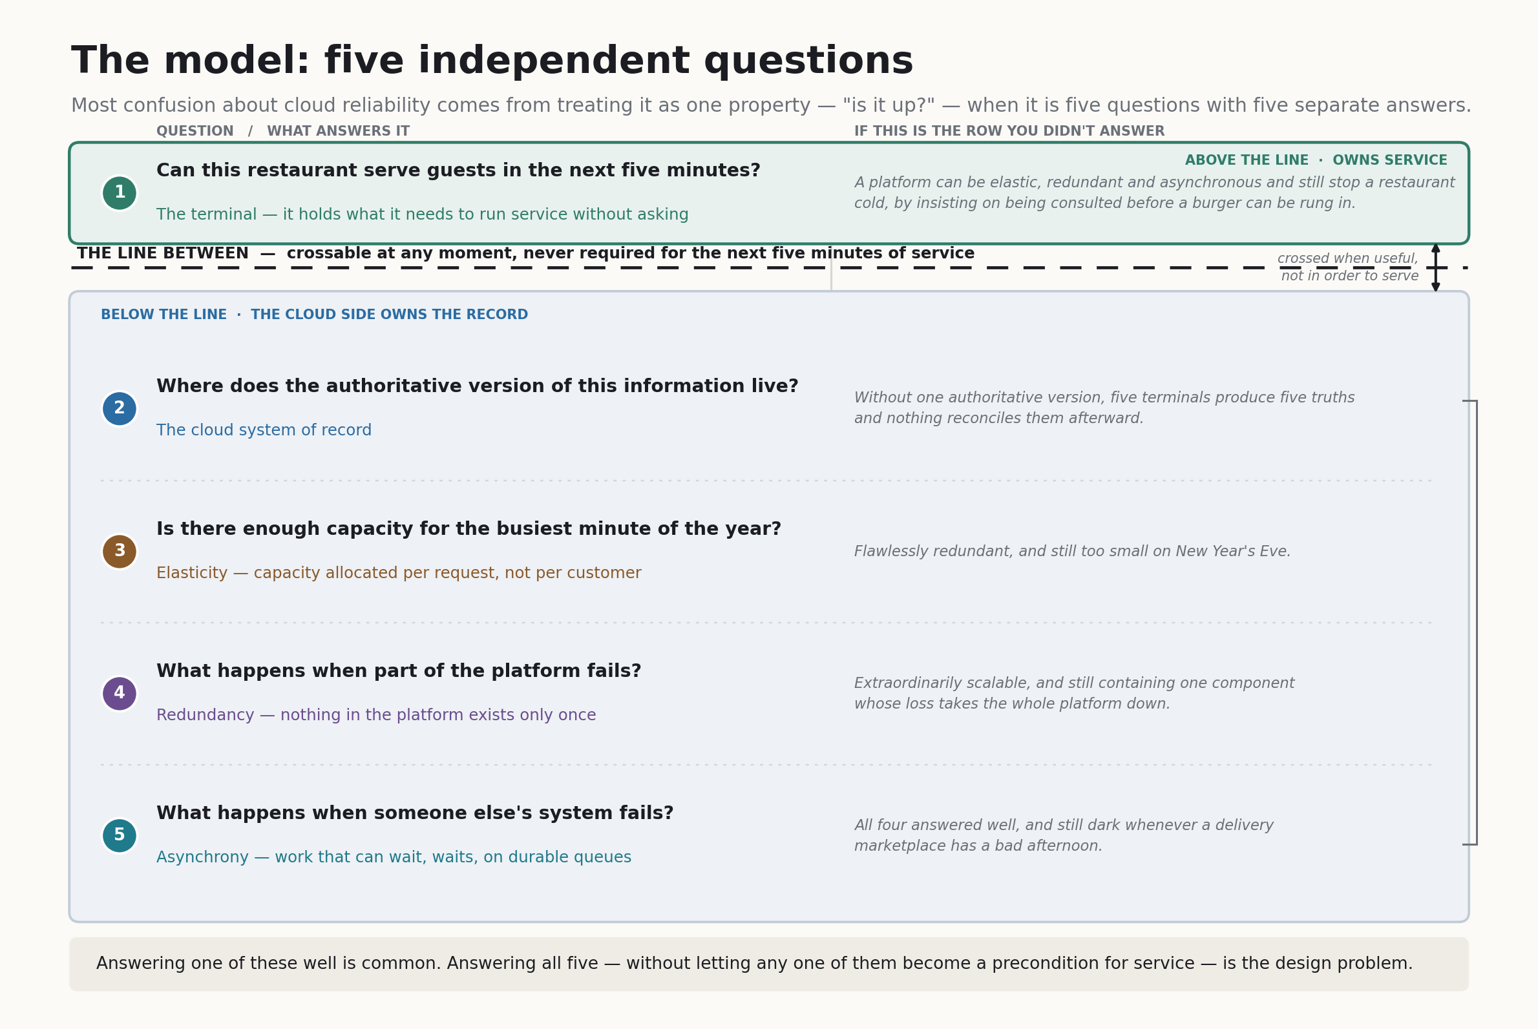Image resolution: width=1538 pixels, height=1029 pixels.
Task: Click 'Can this restaurant serve guests' question
Action: point(458,171)
